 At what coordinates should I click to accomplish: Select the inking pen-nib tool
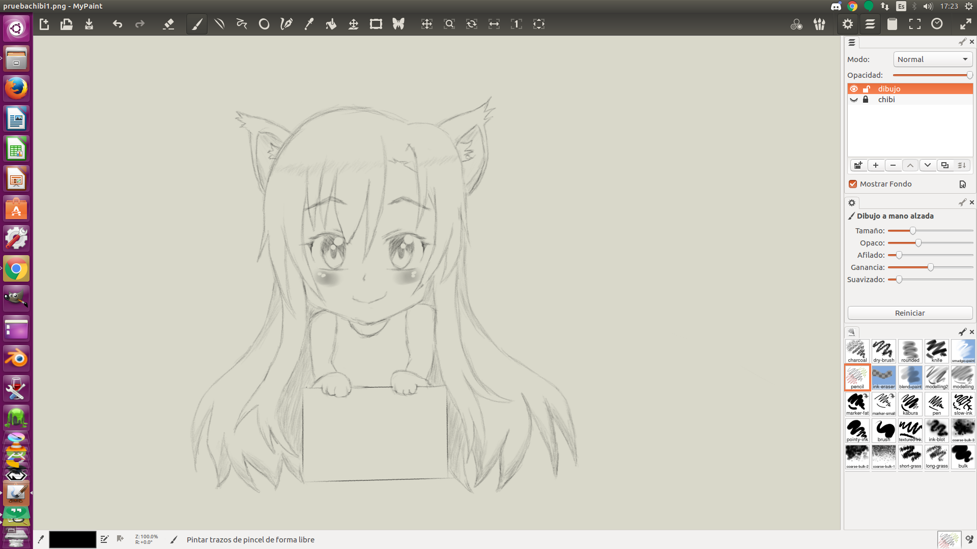click(x=286, y=24)
